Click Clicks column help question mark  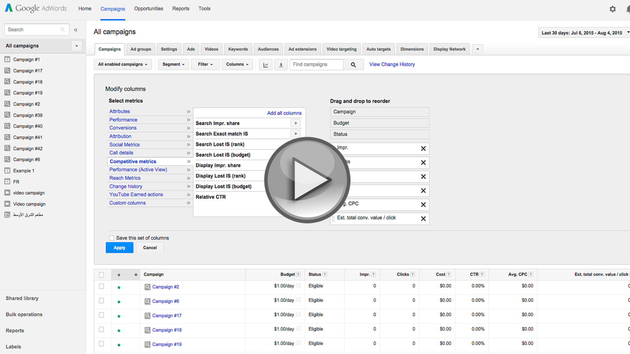pos(413,275)
